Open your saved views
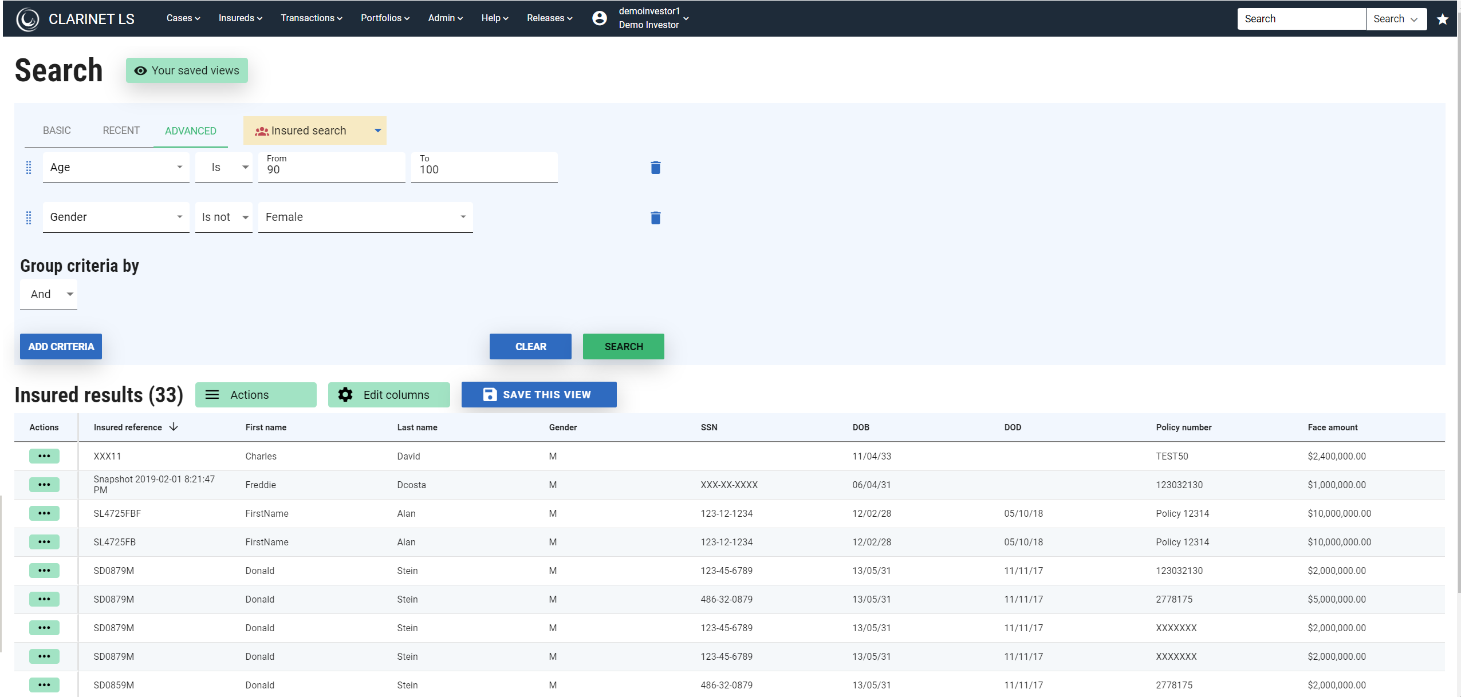Screen dimensions: 1461x697 [187, 70]
